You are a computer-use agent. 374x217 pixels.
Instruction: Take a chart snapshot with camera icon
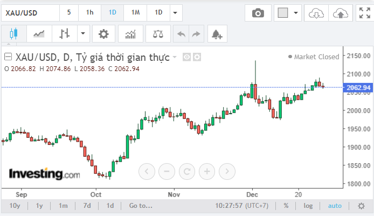(x=258, y=13)
